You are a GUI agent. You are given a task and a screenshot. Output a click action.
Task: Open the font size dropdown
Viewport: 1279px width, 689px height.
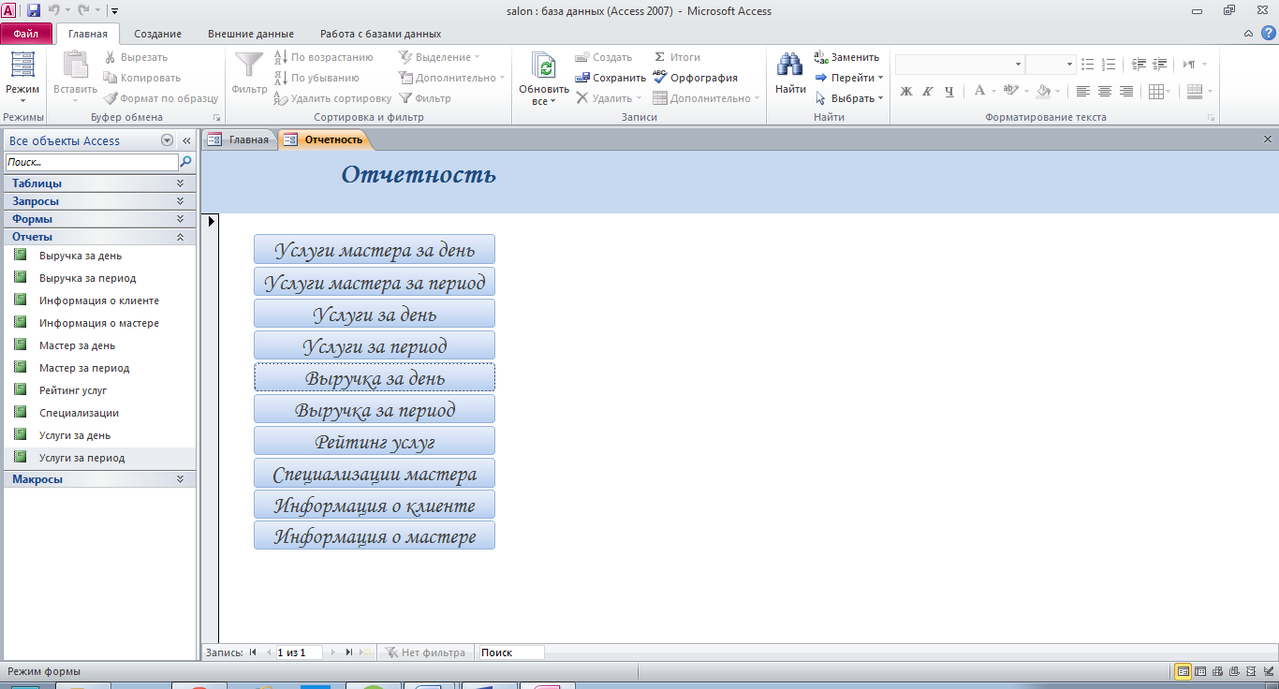pyautogui.click(x=1069, y=65)
